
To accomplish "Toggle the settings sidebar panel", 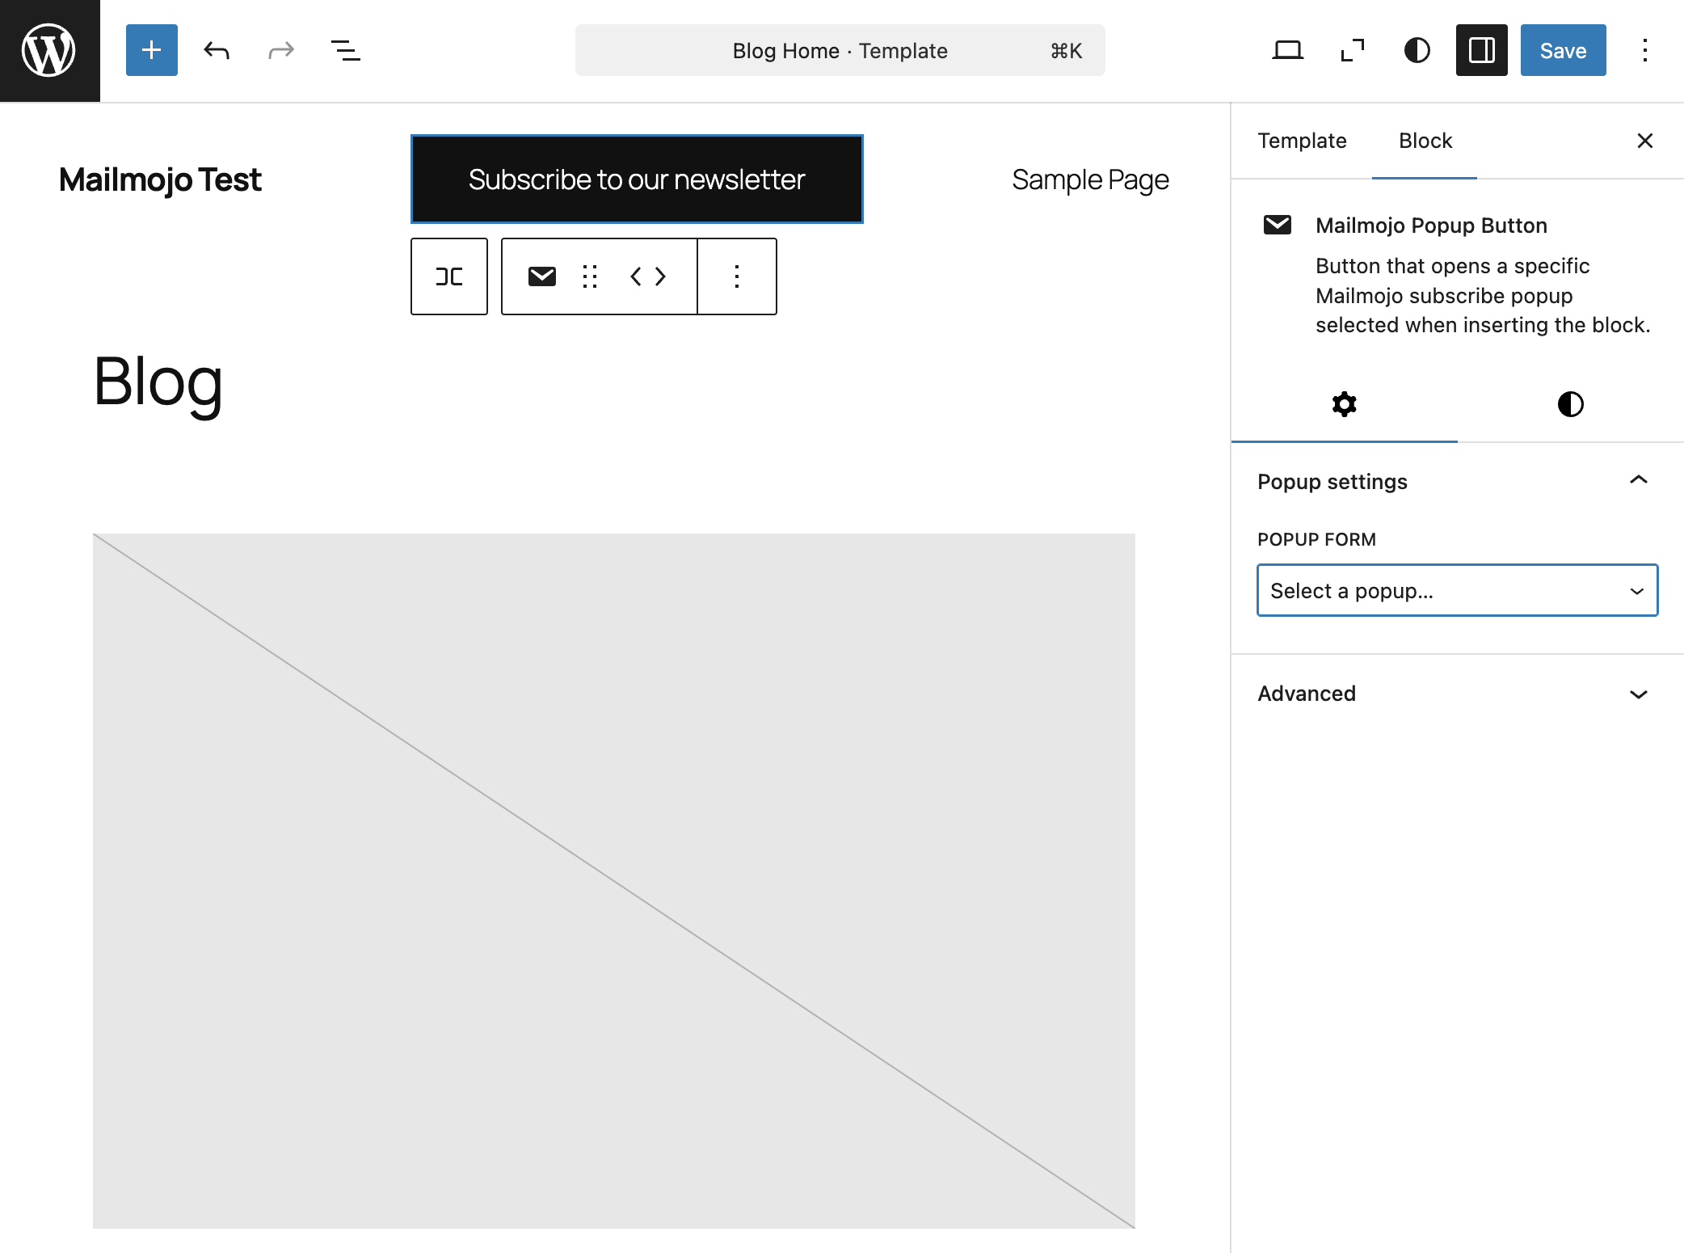I will [1482, 50].
